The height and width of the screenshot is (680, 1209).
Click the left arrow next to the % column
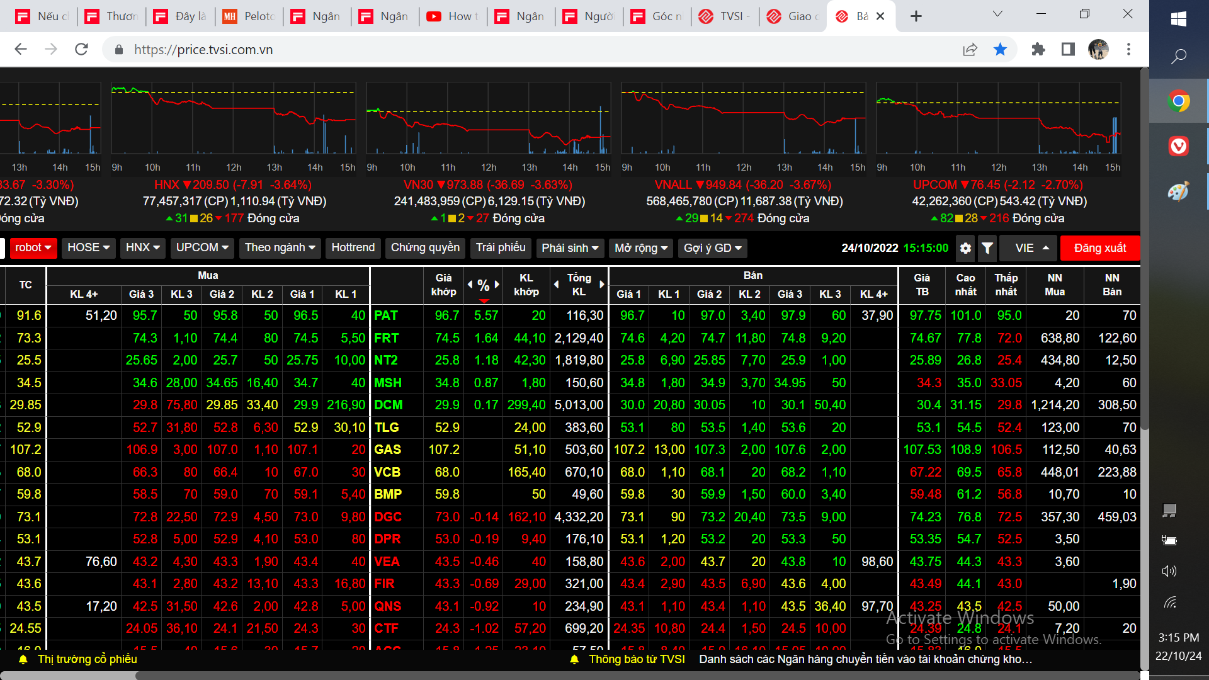coord(470,285)
